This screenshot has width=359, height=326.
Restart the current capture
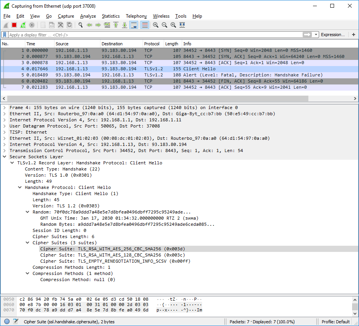(x=23, y=25)
